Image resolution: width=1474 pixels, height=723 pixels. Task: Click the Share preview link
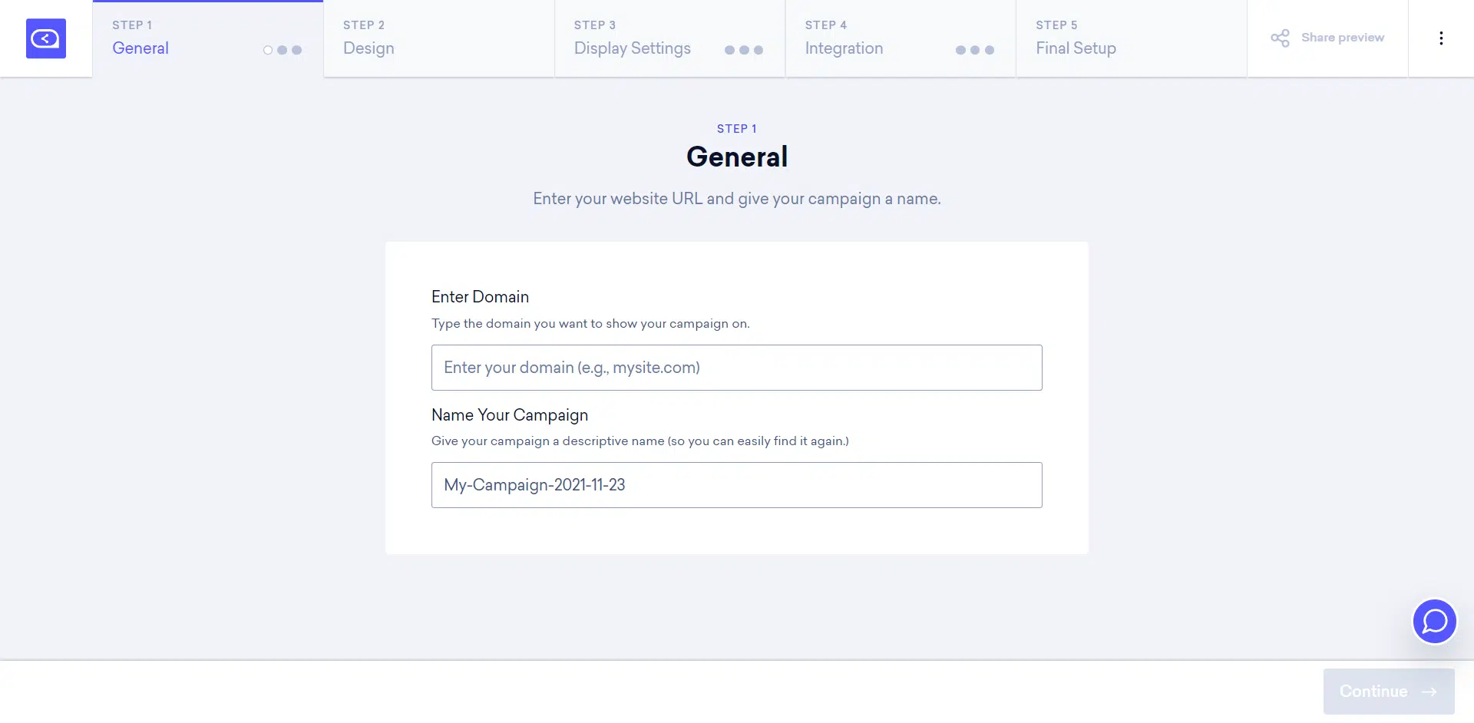1342,38
